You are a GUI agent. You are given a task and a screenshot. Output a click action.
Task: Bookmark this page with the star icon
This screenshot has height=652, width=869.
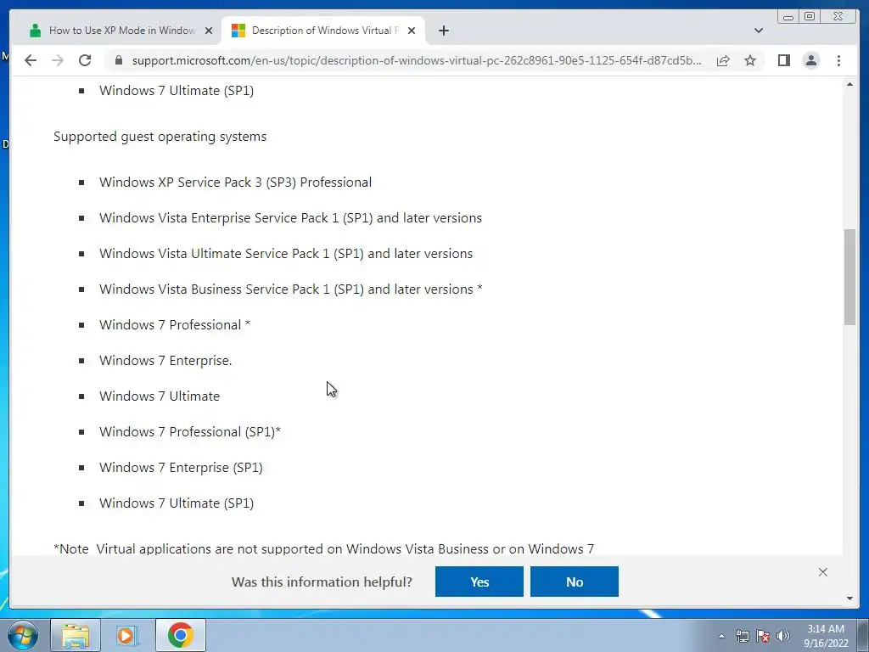750,60
